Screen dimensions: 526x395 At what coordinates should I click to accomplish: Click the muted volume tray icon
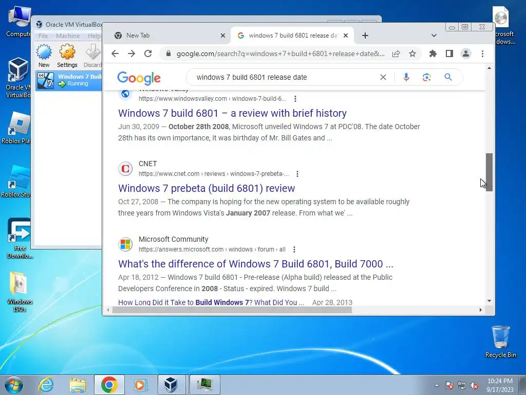(x=474, y=385)
